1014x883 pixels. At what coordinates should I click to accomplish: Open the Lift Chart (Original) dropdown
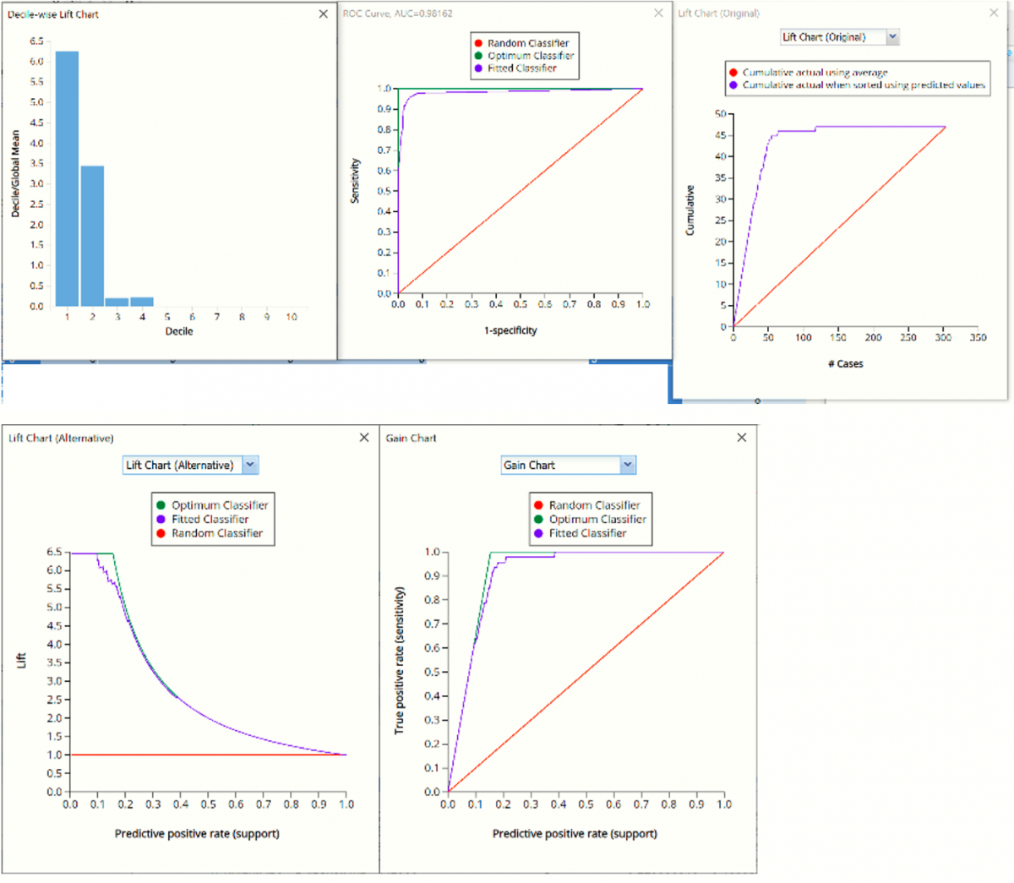click(x=892, y=37)
